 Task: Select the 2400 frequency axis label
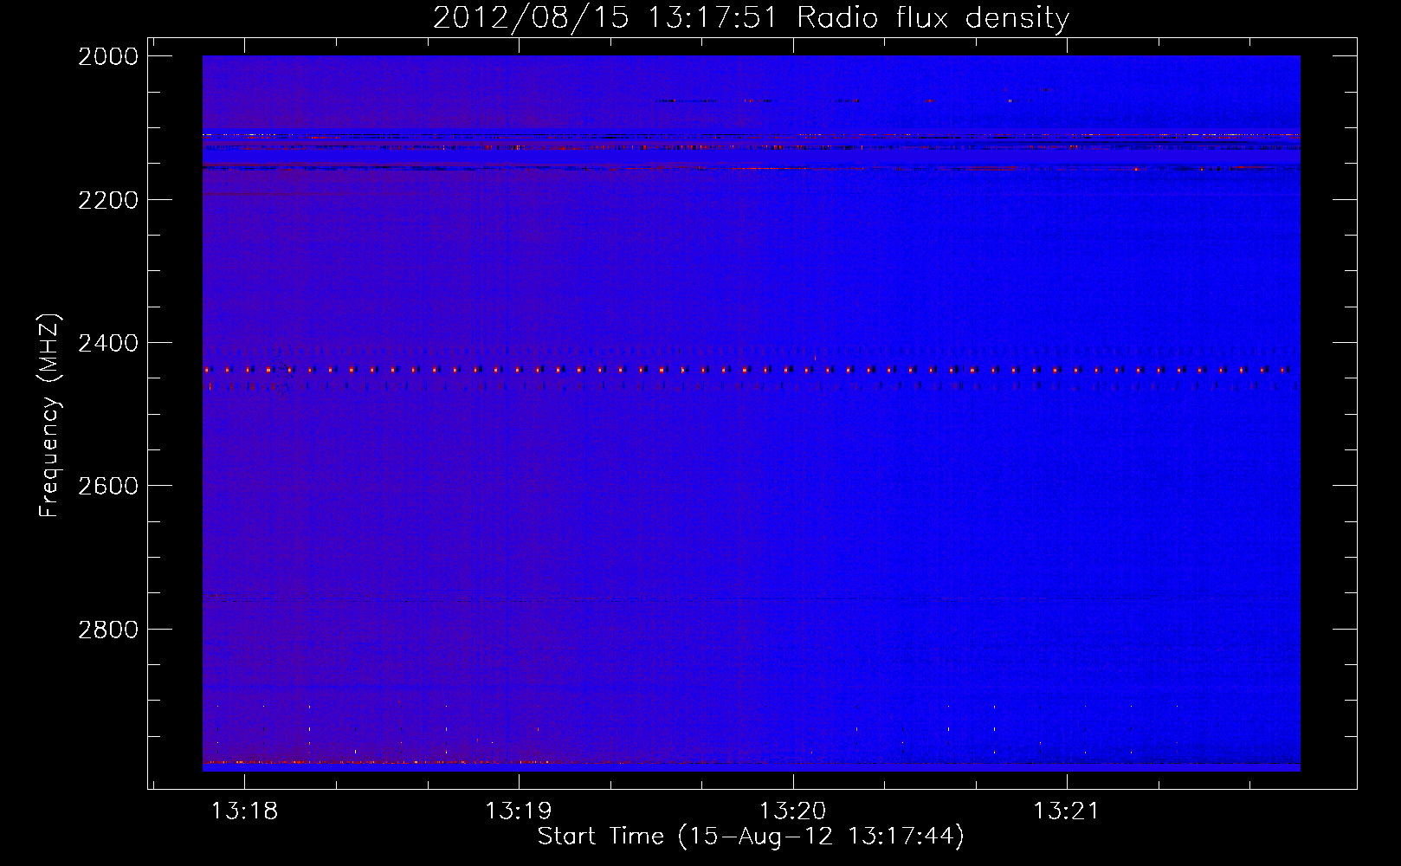tap(108, 343)
